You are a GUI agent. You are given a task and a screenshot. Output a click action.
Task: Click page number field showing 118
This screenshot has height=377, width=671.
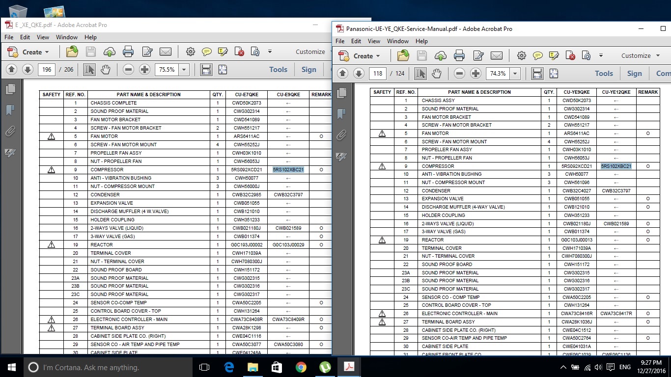click(378, 74)
